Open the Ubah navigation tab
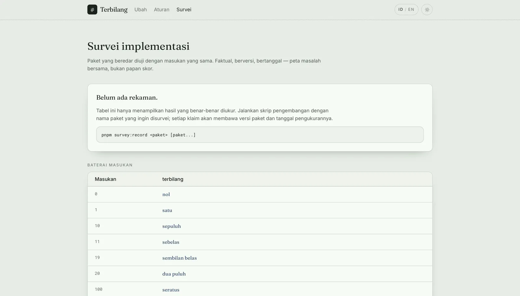The width and height of the screenshot is (520, 296). [x=141, y=10]
